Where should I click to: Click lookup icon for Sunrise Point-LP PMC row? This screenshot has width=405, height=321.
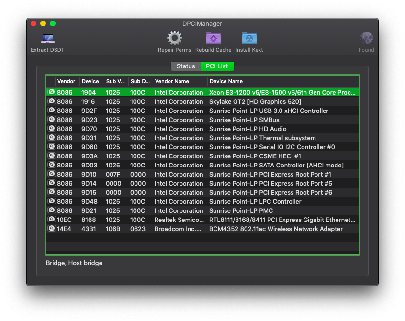pos(52,210)
